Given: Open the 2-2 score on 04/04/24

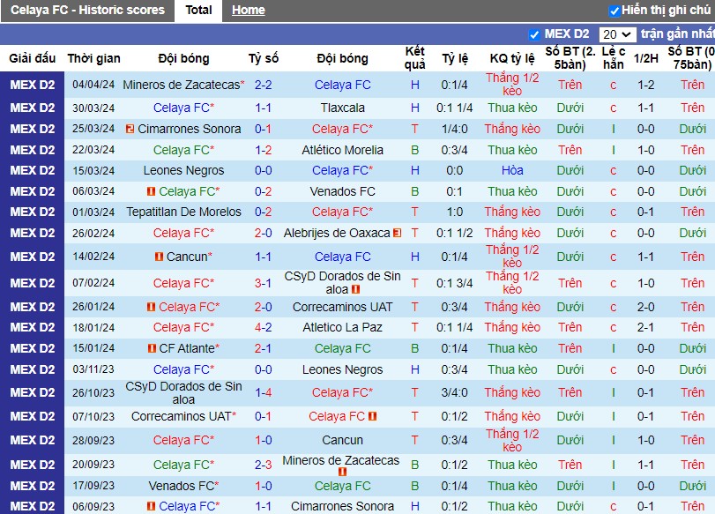Looking at the screenshot, I should 263,85.
